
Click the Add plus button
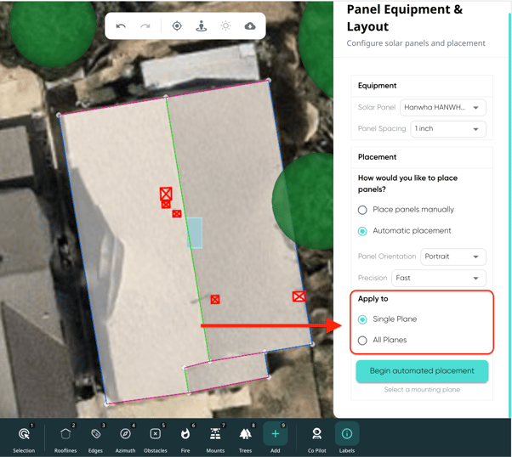pos(276,435)
